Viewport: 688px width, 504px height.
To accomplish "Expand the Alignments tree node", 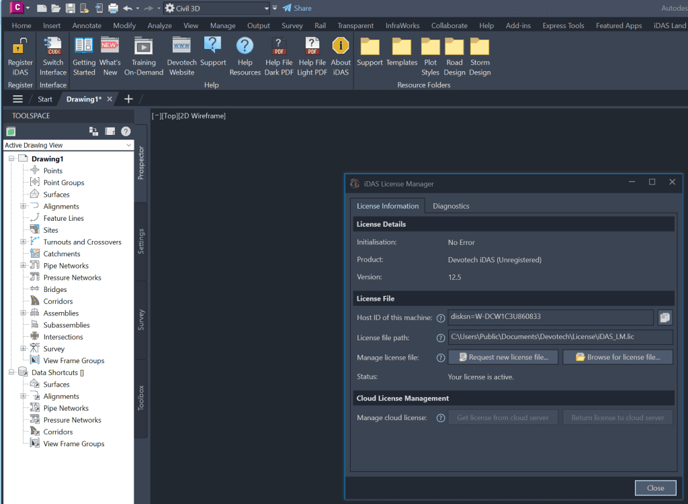I will 24,207.
